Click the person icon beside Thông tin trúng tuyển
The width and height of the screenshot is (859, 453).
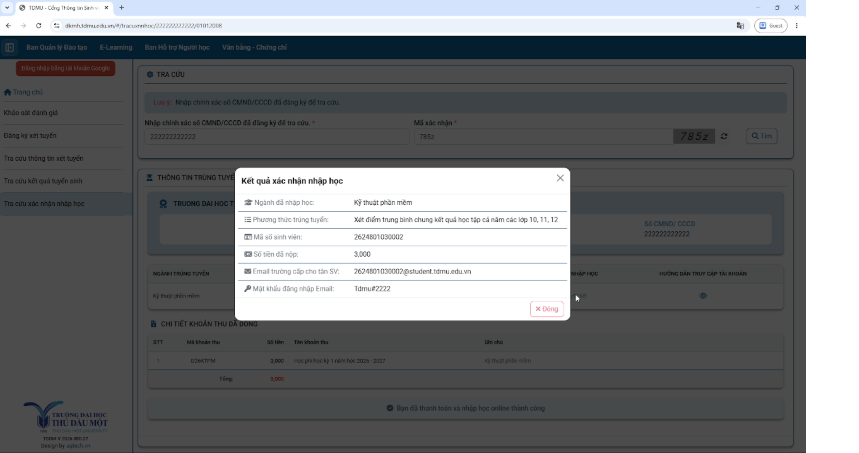[149, 177]
